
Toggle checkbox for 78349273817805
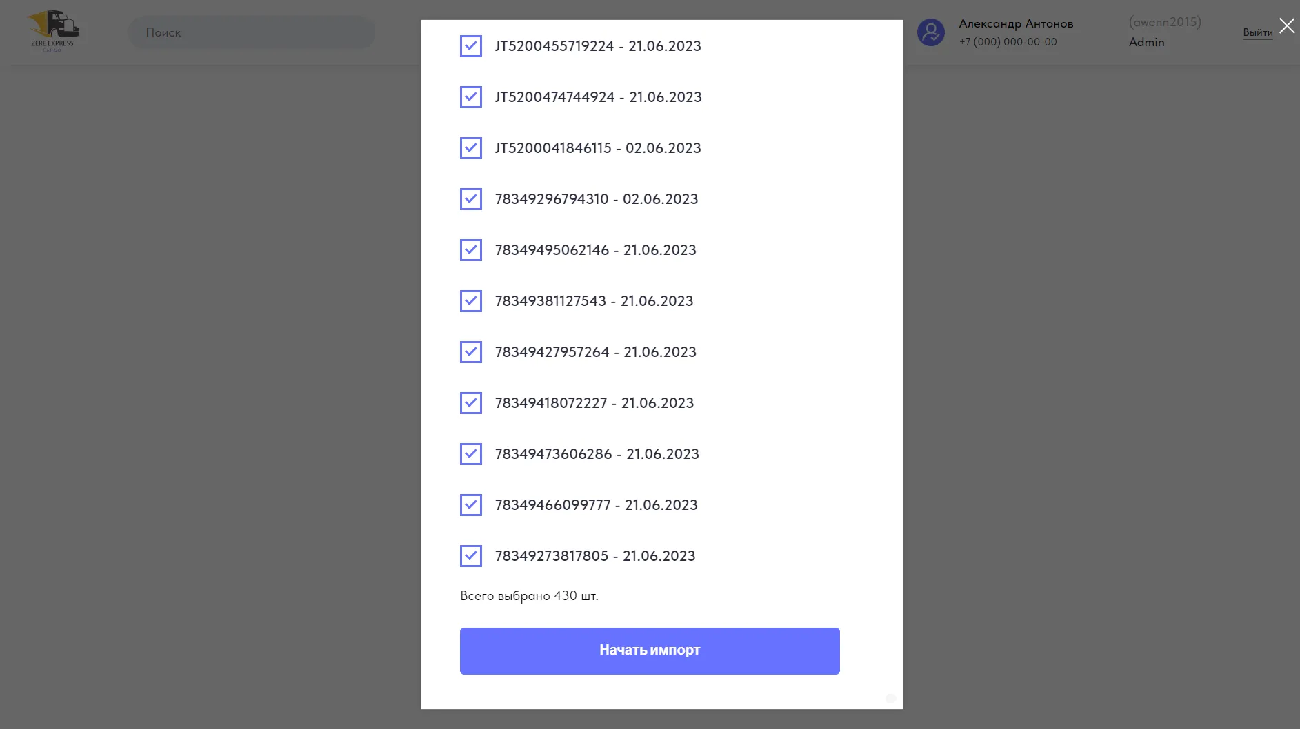(x=471, y=556)
